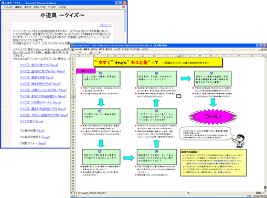Image resolution: width=267 pixels, height=198 pixels.
Task: Open the Excel link for quiz answers
Action: [x=39, y=122]
